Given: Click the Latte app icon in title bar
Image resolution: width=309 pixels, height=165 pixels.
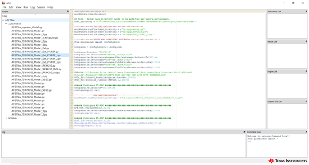Looking at the screenshot, I should click(3, 3).
